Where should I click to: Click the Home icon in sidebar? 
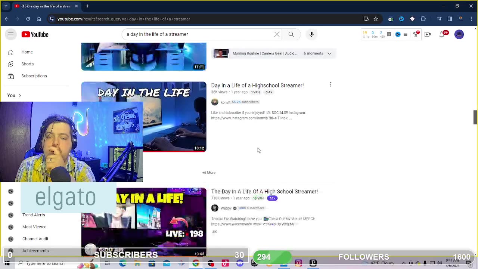11,52
